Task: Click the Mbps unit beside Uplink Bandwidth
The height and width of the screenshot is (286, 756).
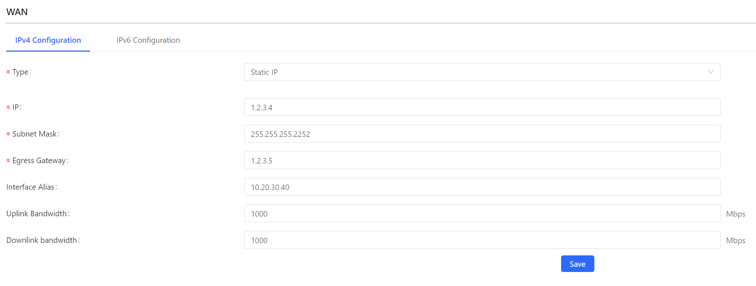Action: pos(735,214)
